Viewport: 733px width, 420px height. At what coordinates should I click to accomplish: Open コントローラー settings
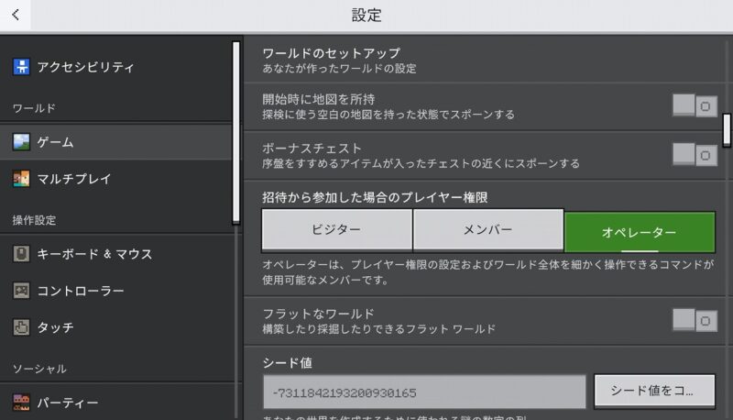coord(116,291)
